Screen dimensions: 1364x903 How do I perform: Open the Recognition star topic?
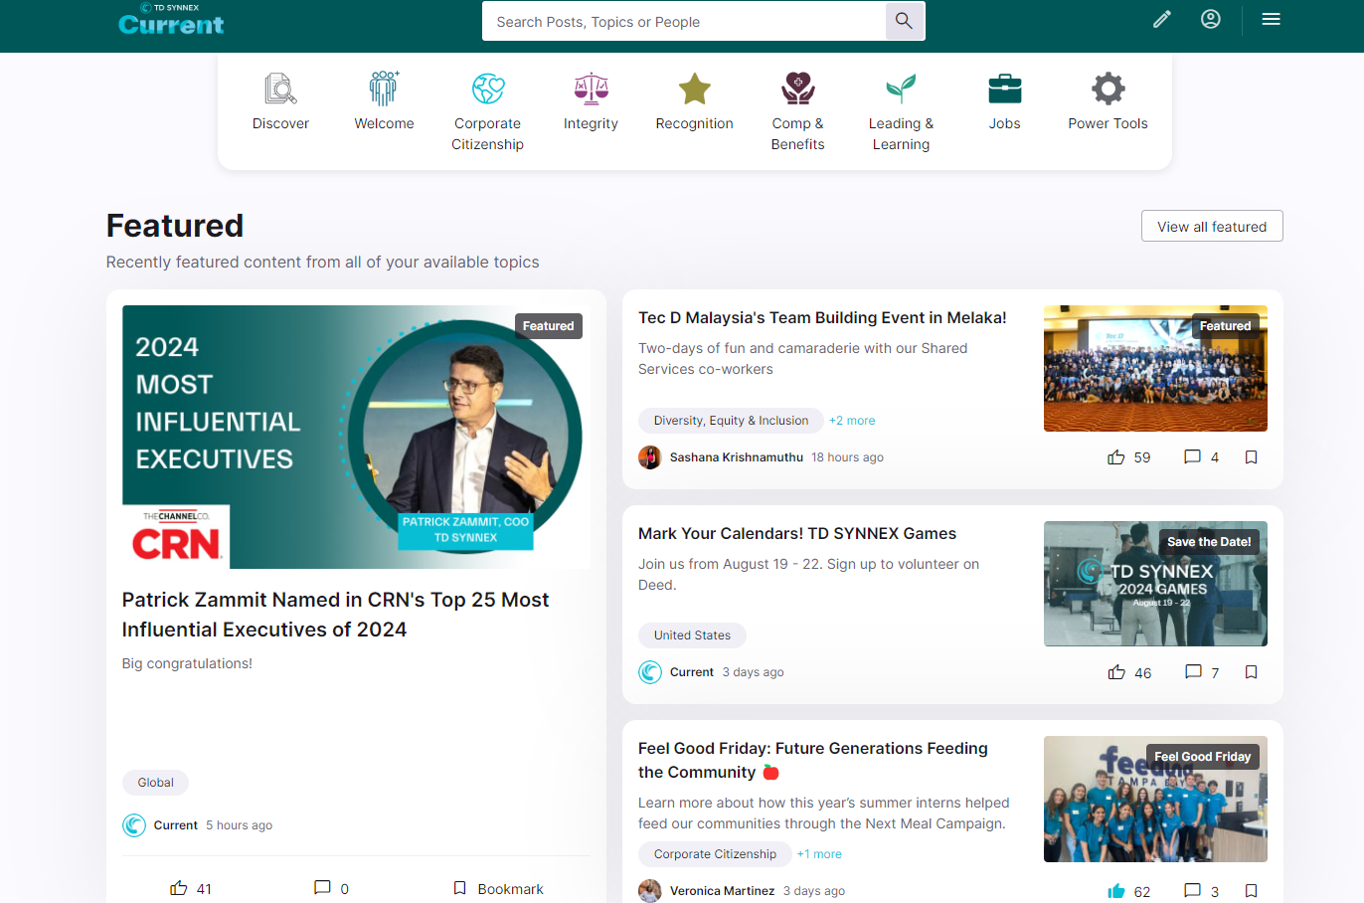click(694, 102)
